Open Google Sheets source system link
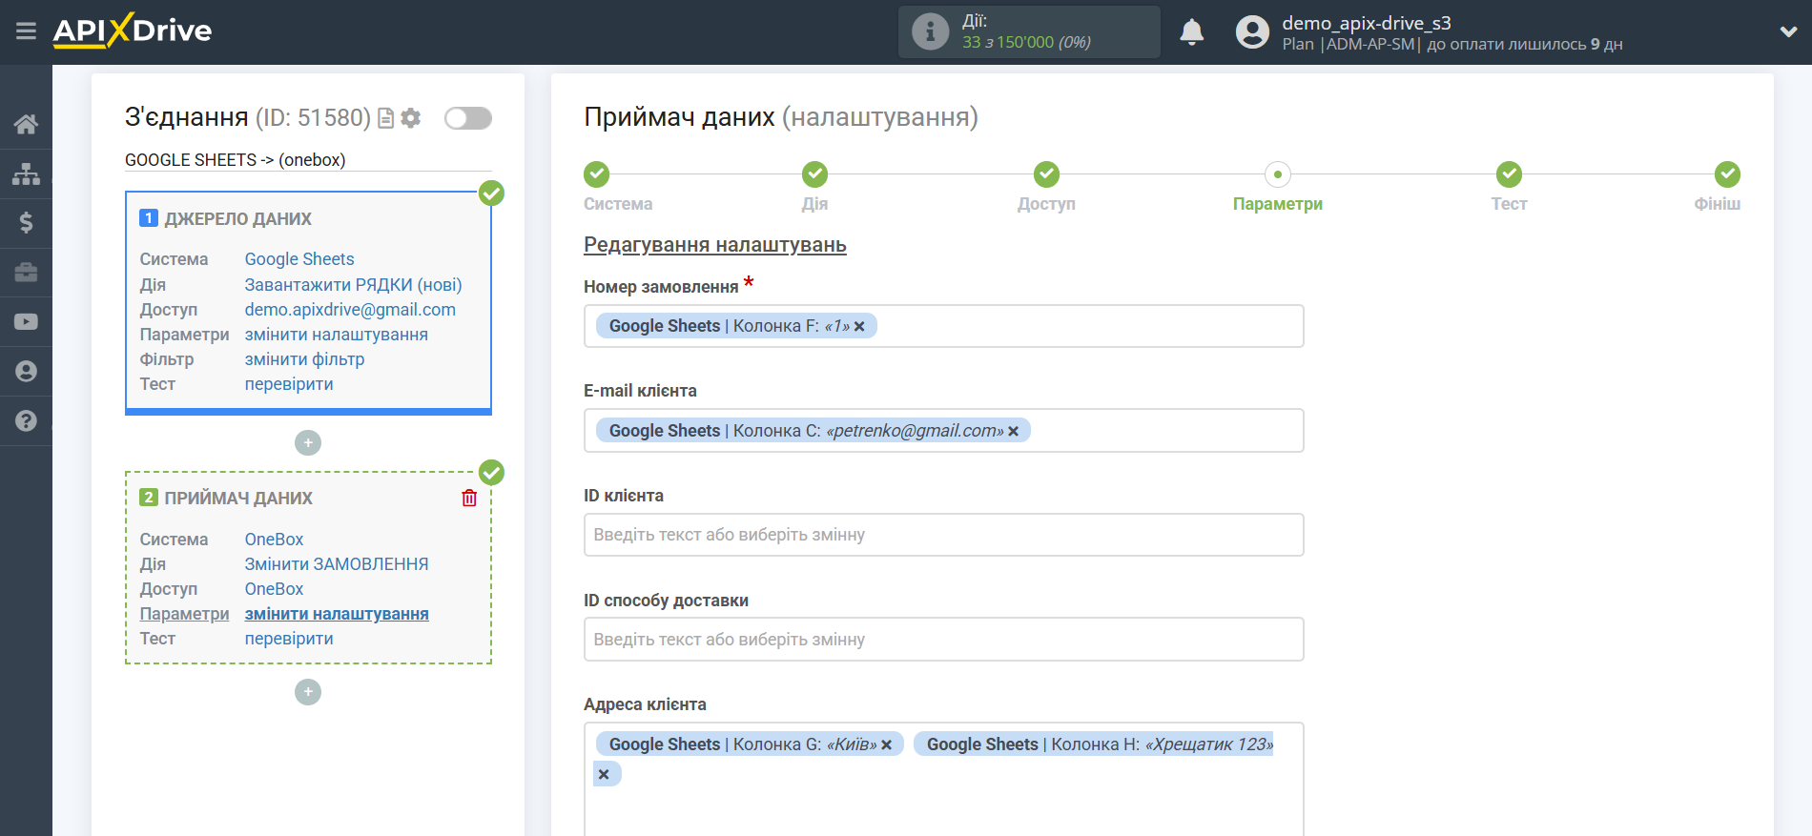 (x=299, y=259)
